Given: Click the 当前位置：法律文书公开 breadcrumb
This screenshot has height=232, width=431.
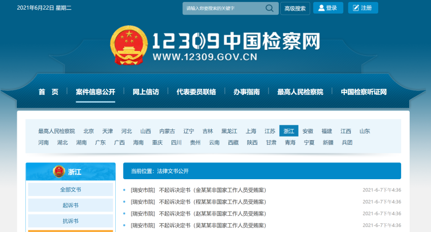Looking at the screenshot, I should [160, 171].
